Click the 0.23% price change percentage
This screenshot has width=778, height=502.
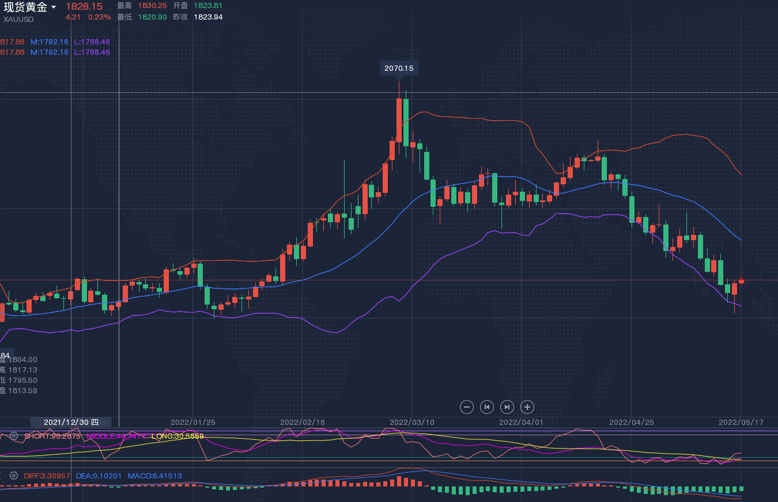(x=99, y=17)
